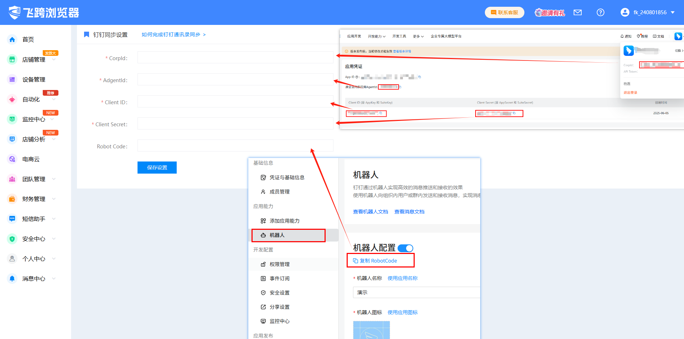Expand the 团队管理 sidebar chevron
Viewport: 684px width, 339px height.
(x=54, y=179)
